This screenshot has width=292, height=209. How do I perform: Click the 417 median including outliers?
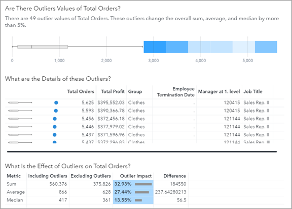coord(63,200)
